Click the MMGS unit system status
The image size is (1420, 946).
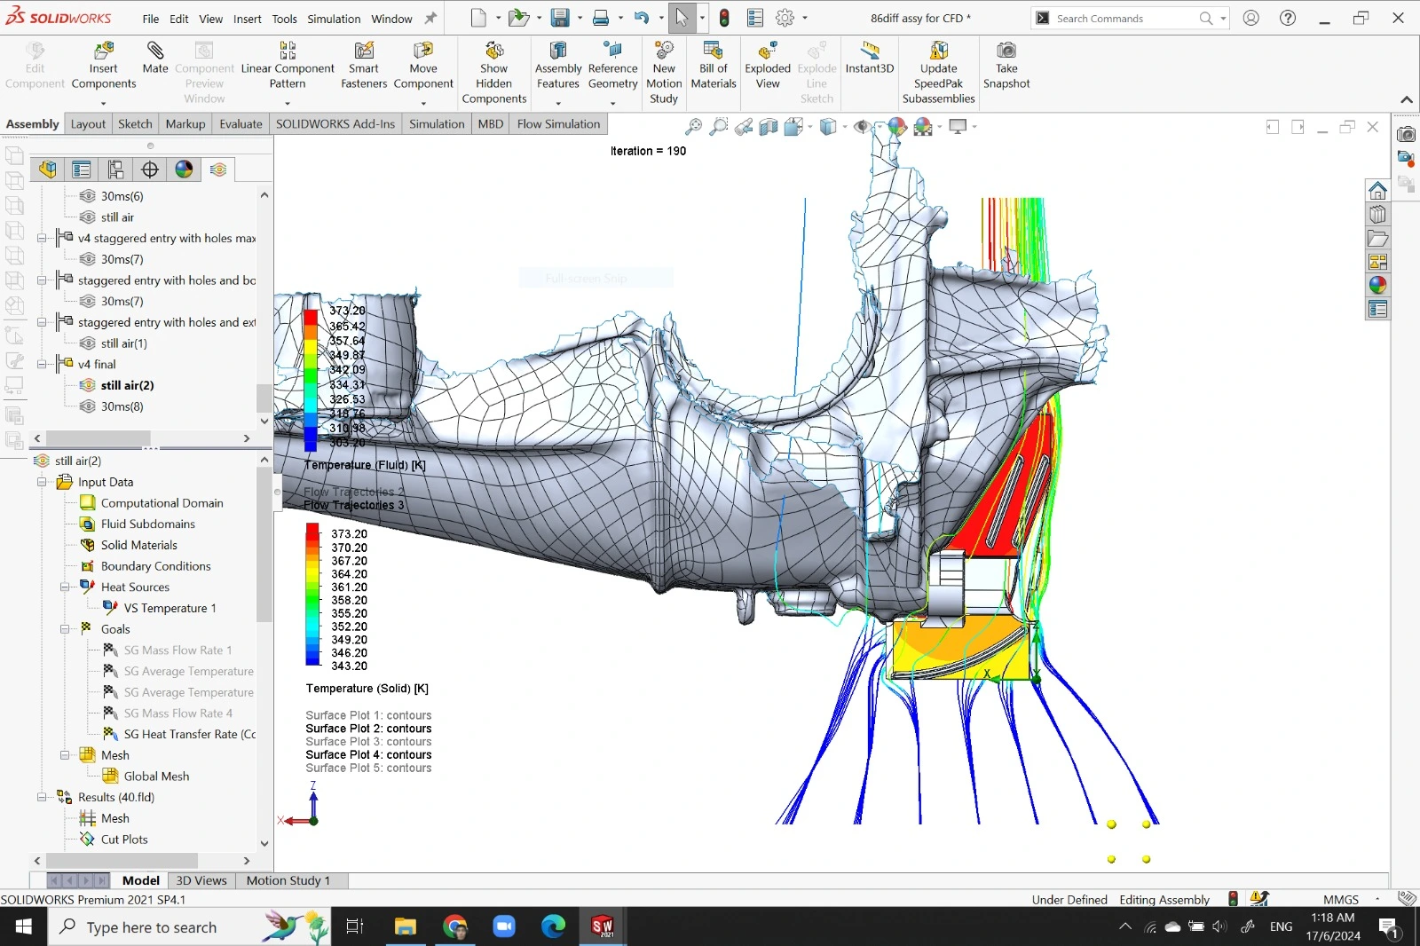[1340, 900]
